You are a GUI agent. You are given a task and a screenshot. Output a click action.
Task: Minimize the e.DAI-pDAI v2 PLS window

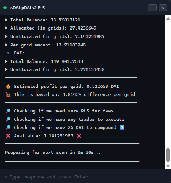[x=152, y=8]
